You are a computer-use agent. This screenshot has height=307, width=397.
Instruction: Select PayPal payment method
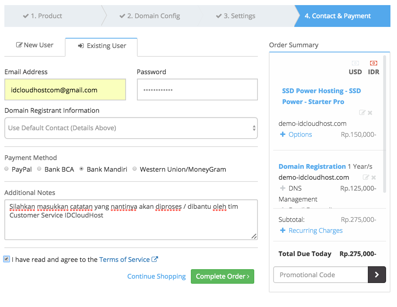[6, 169]
